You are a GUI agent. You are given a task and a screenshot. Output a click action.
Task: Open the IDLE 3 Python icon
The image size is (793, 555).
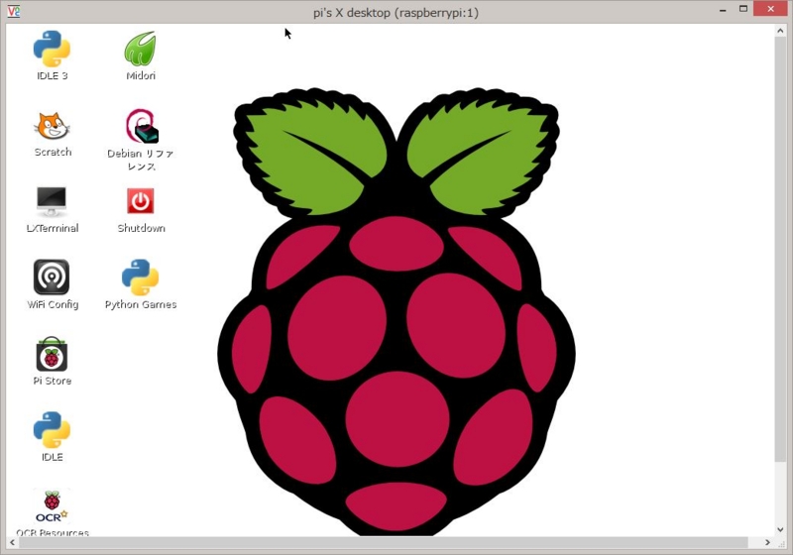52,49
